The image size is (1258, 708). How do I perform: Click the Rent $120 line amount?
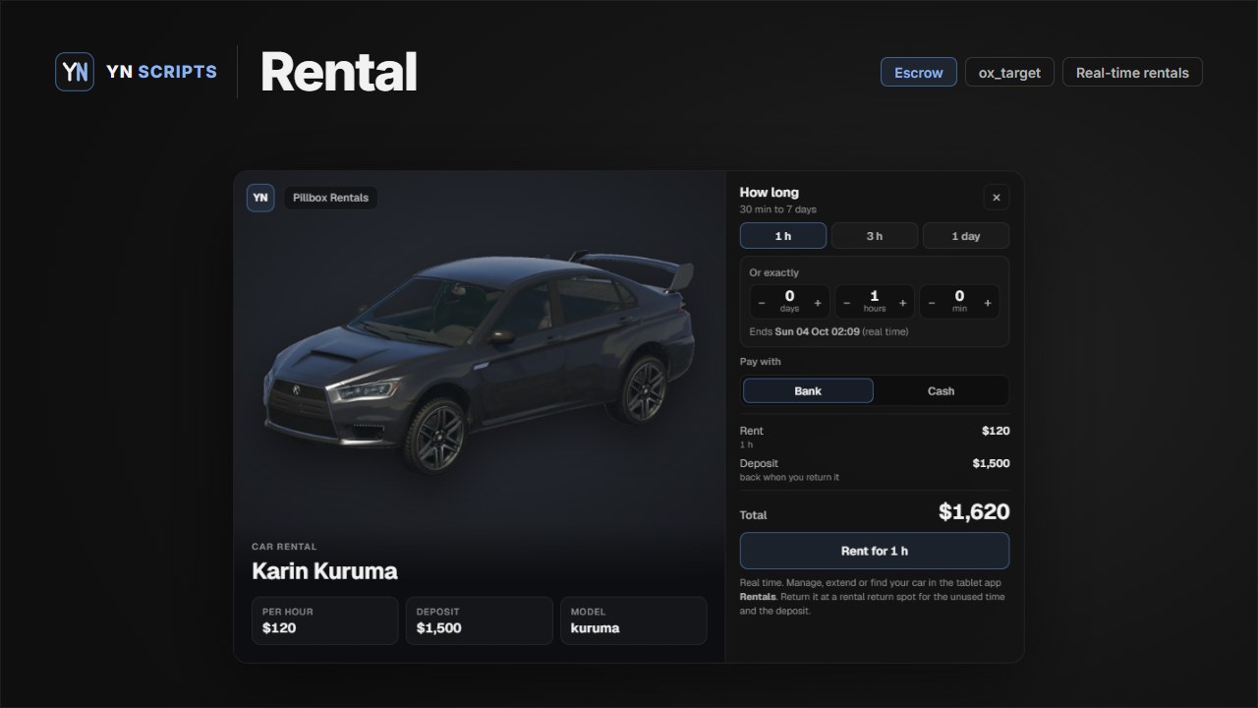click(996, 431)
